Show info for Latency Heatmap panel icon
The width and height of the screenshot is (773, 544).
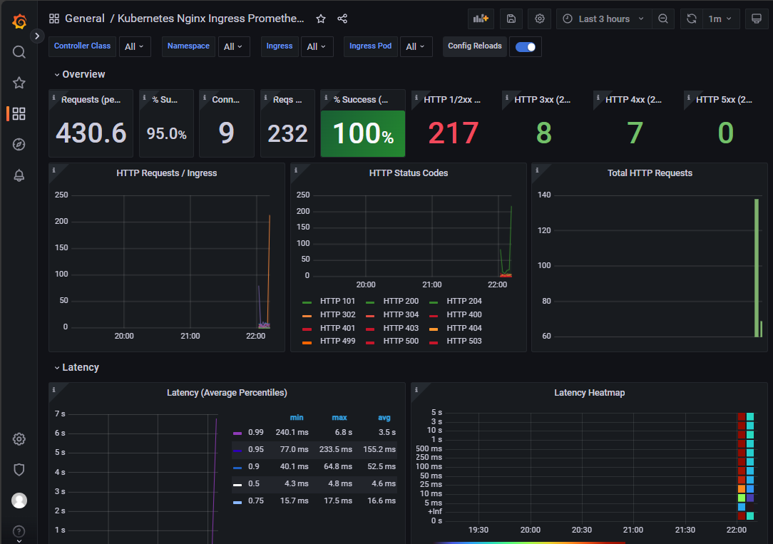click(x=416, y=390)
